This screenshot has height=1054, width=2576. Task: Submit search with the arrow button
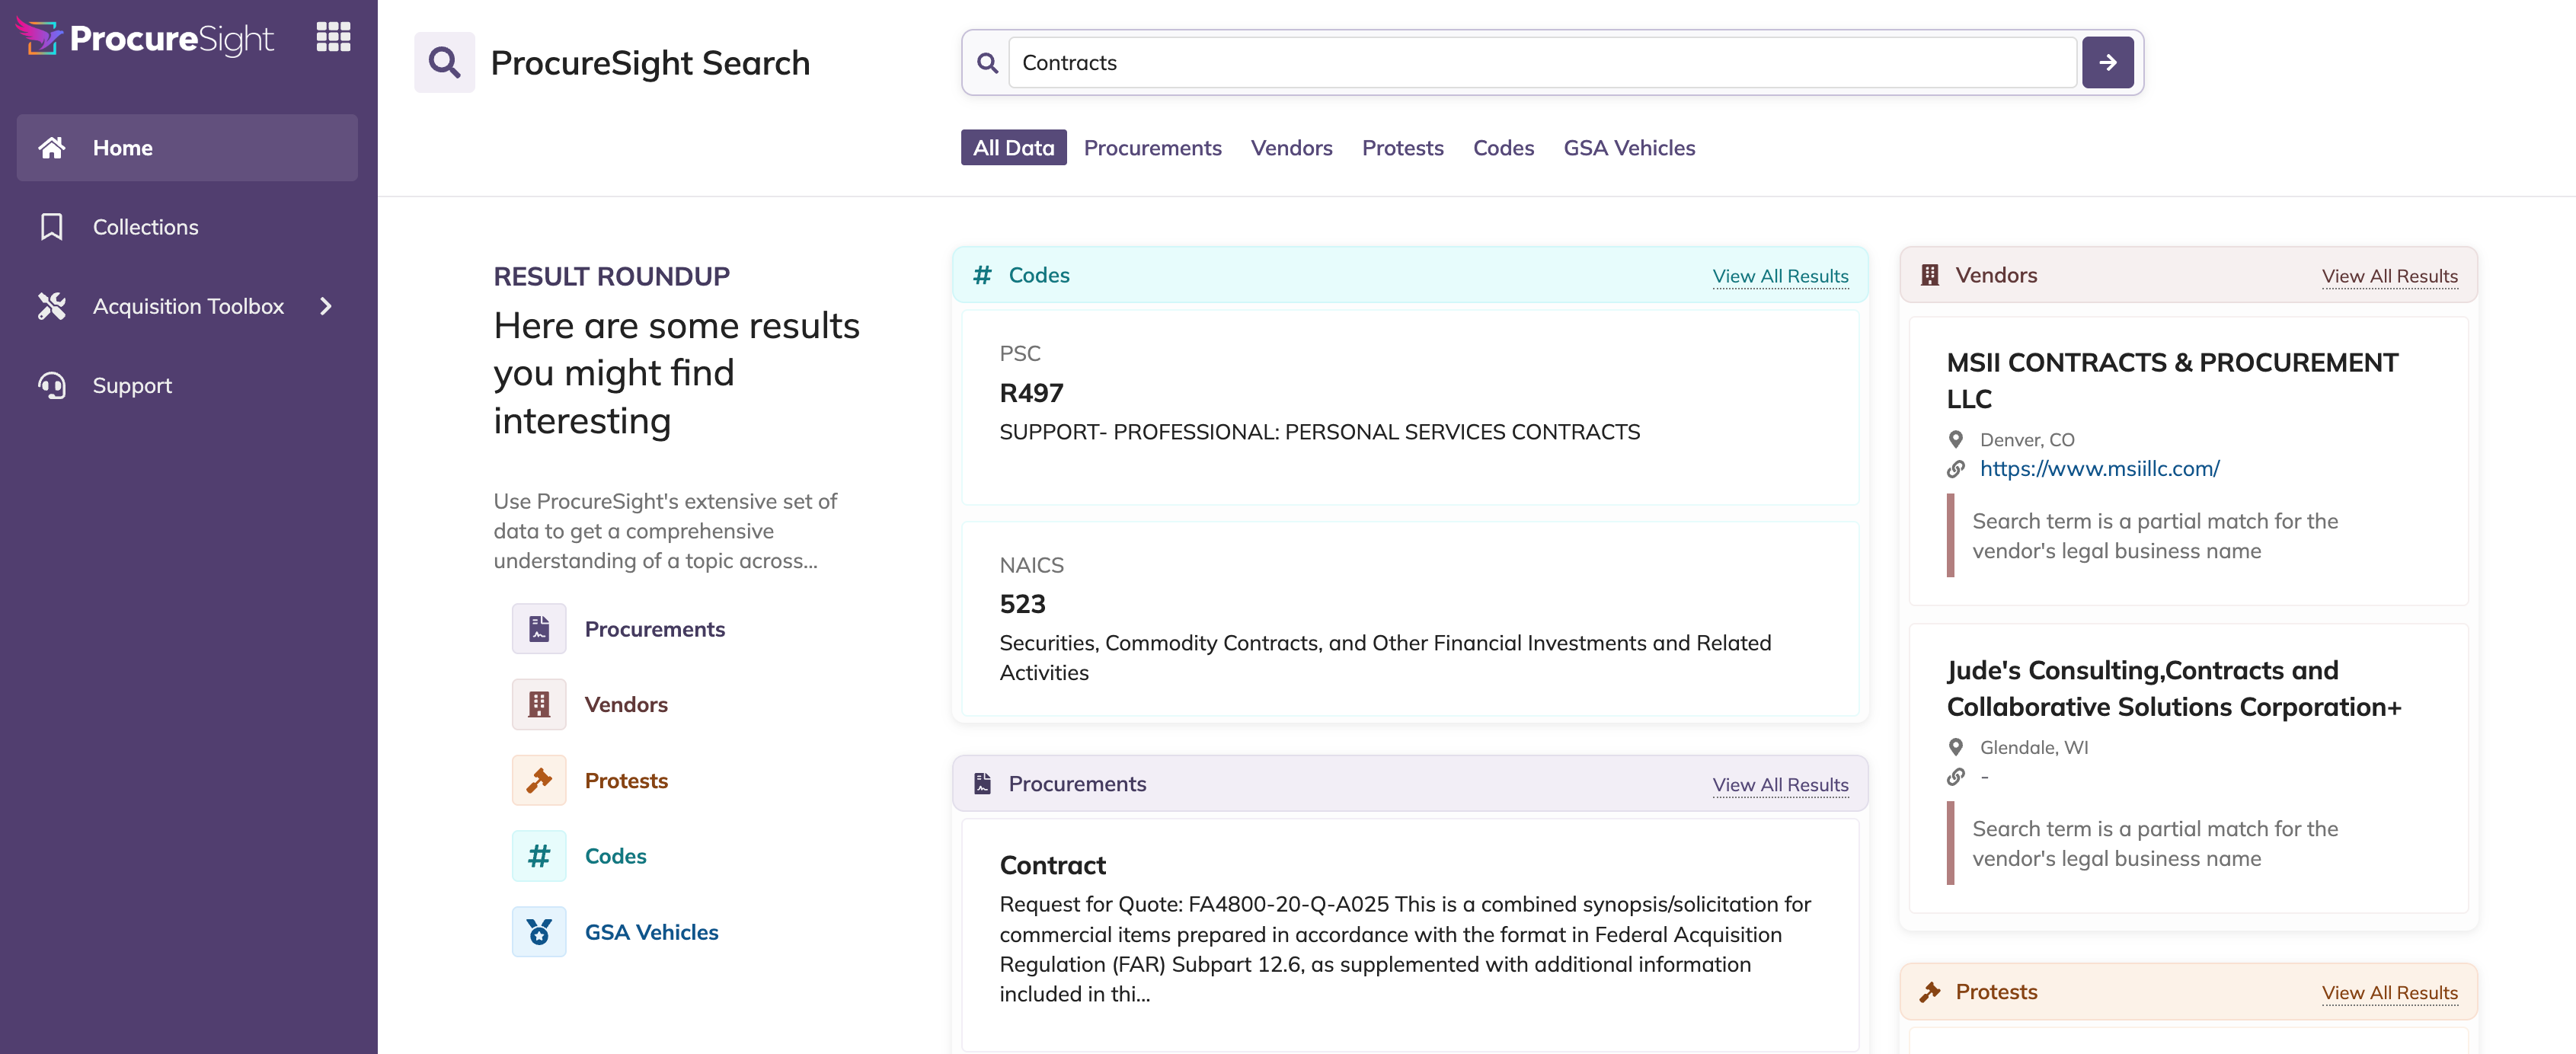point(2107,63)
